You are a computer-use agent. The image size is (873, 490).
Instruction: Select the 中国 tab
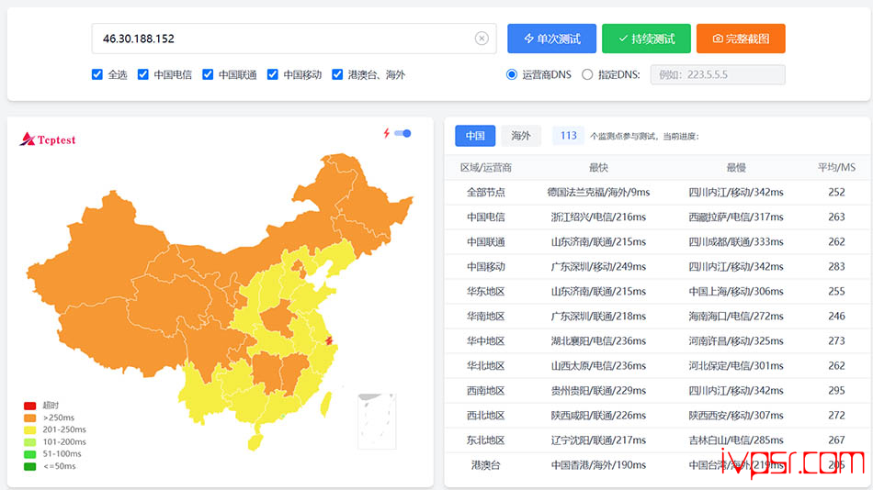pos(475,136)
